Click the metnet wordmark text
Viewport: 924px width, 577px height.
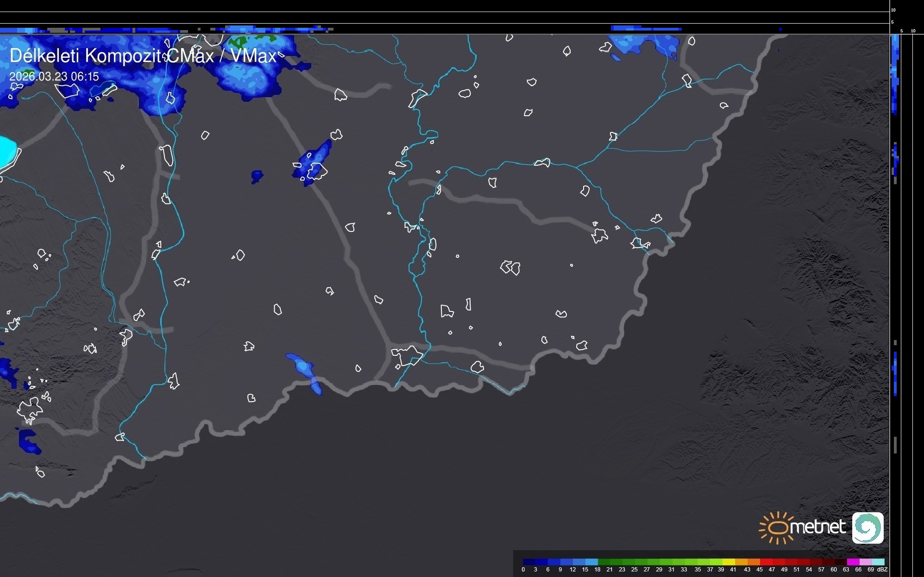(818, 527)
